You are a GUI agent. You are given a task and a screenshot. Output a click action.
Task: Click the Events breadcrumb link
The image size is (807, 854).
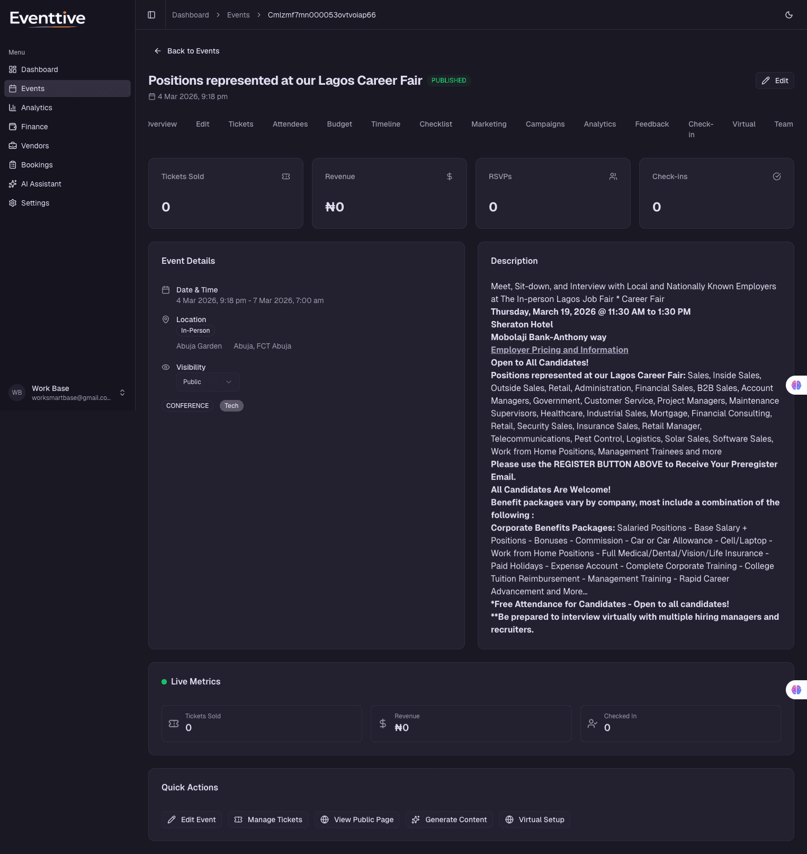[238, 15]
